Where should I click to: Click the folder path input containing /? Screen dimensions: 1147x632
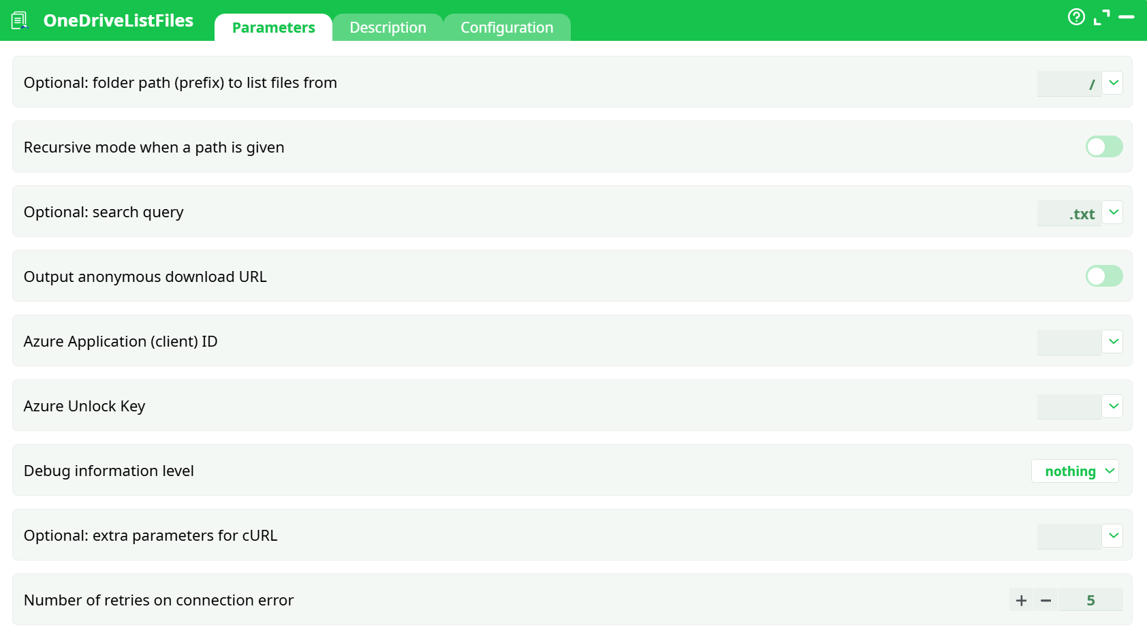(1069, 82)
